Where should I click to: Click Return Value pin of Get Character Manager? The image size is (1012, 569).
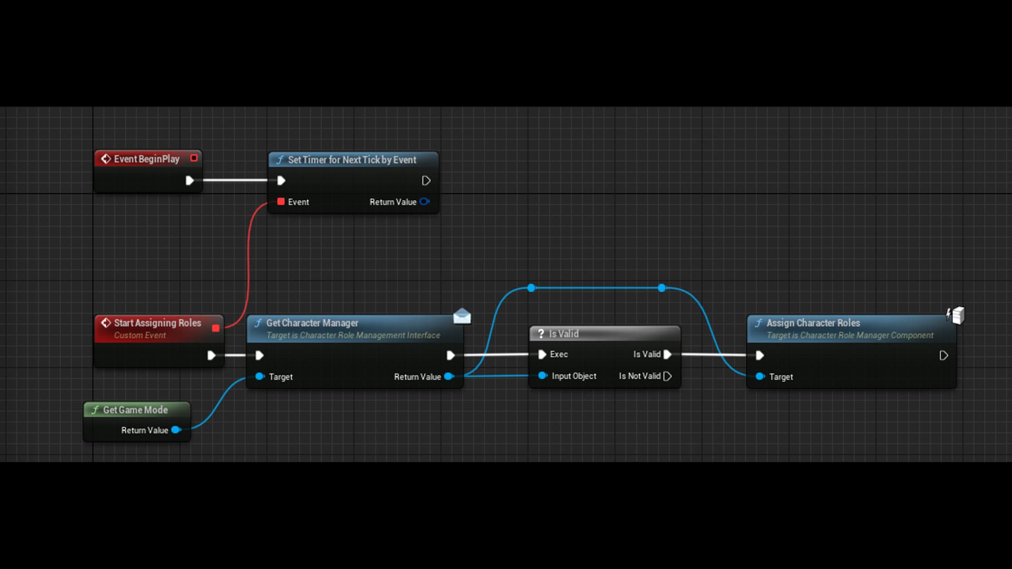(x=450, y=377)
